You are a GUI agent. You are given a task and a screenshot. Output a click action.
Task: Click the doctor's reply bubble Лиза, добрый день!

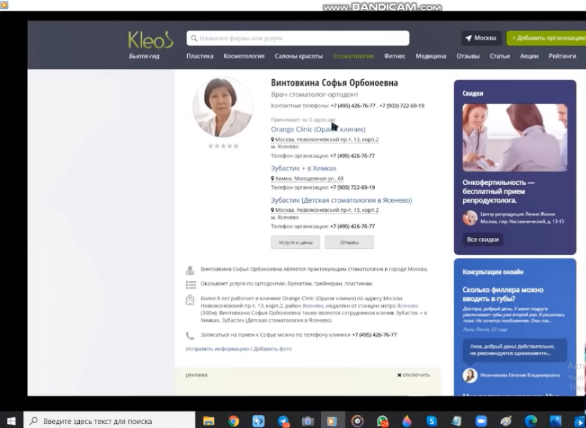515,350
